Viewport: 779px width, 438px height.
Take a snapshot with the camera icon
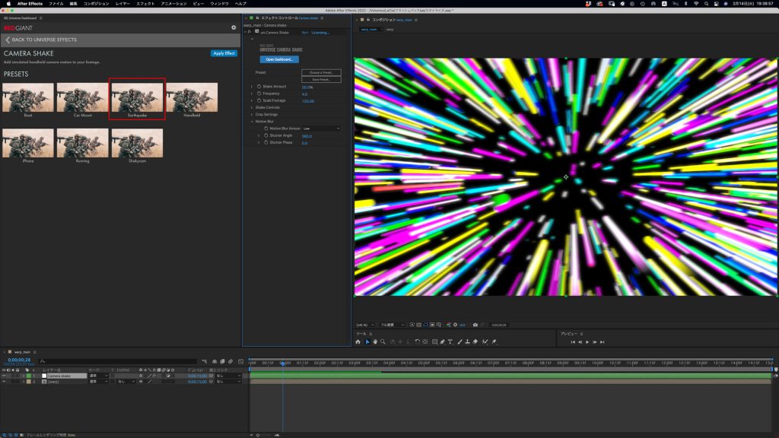pos(475,325)
